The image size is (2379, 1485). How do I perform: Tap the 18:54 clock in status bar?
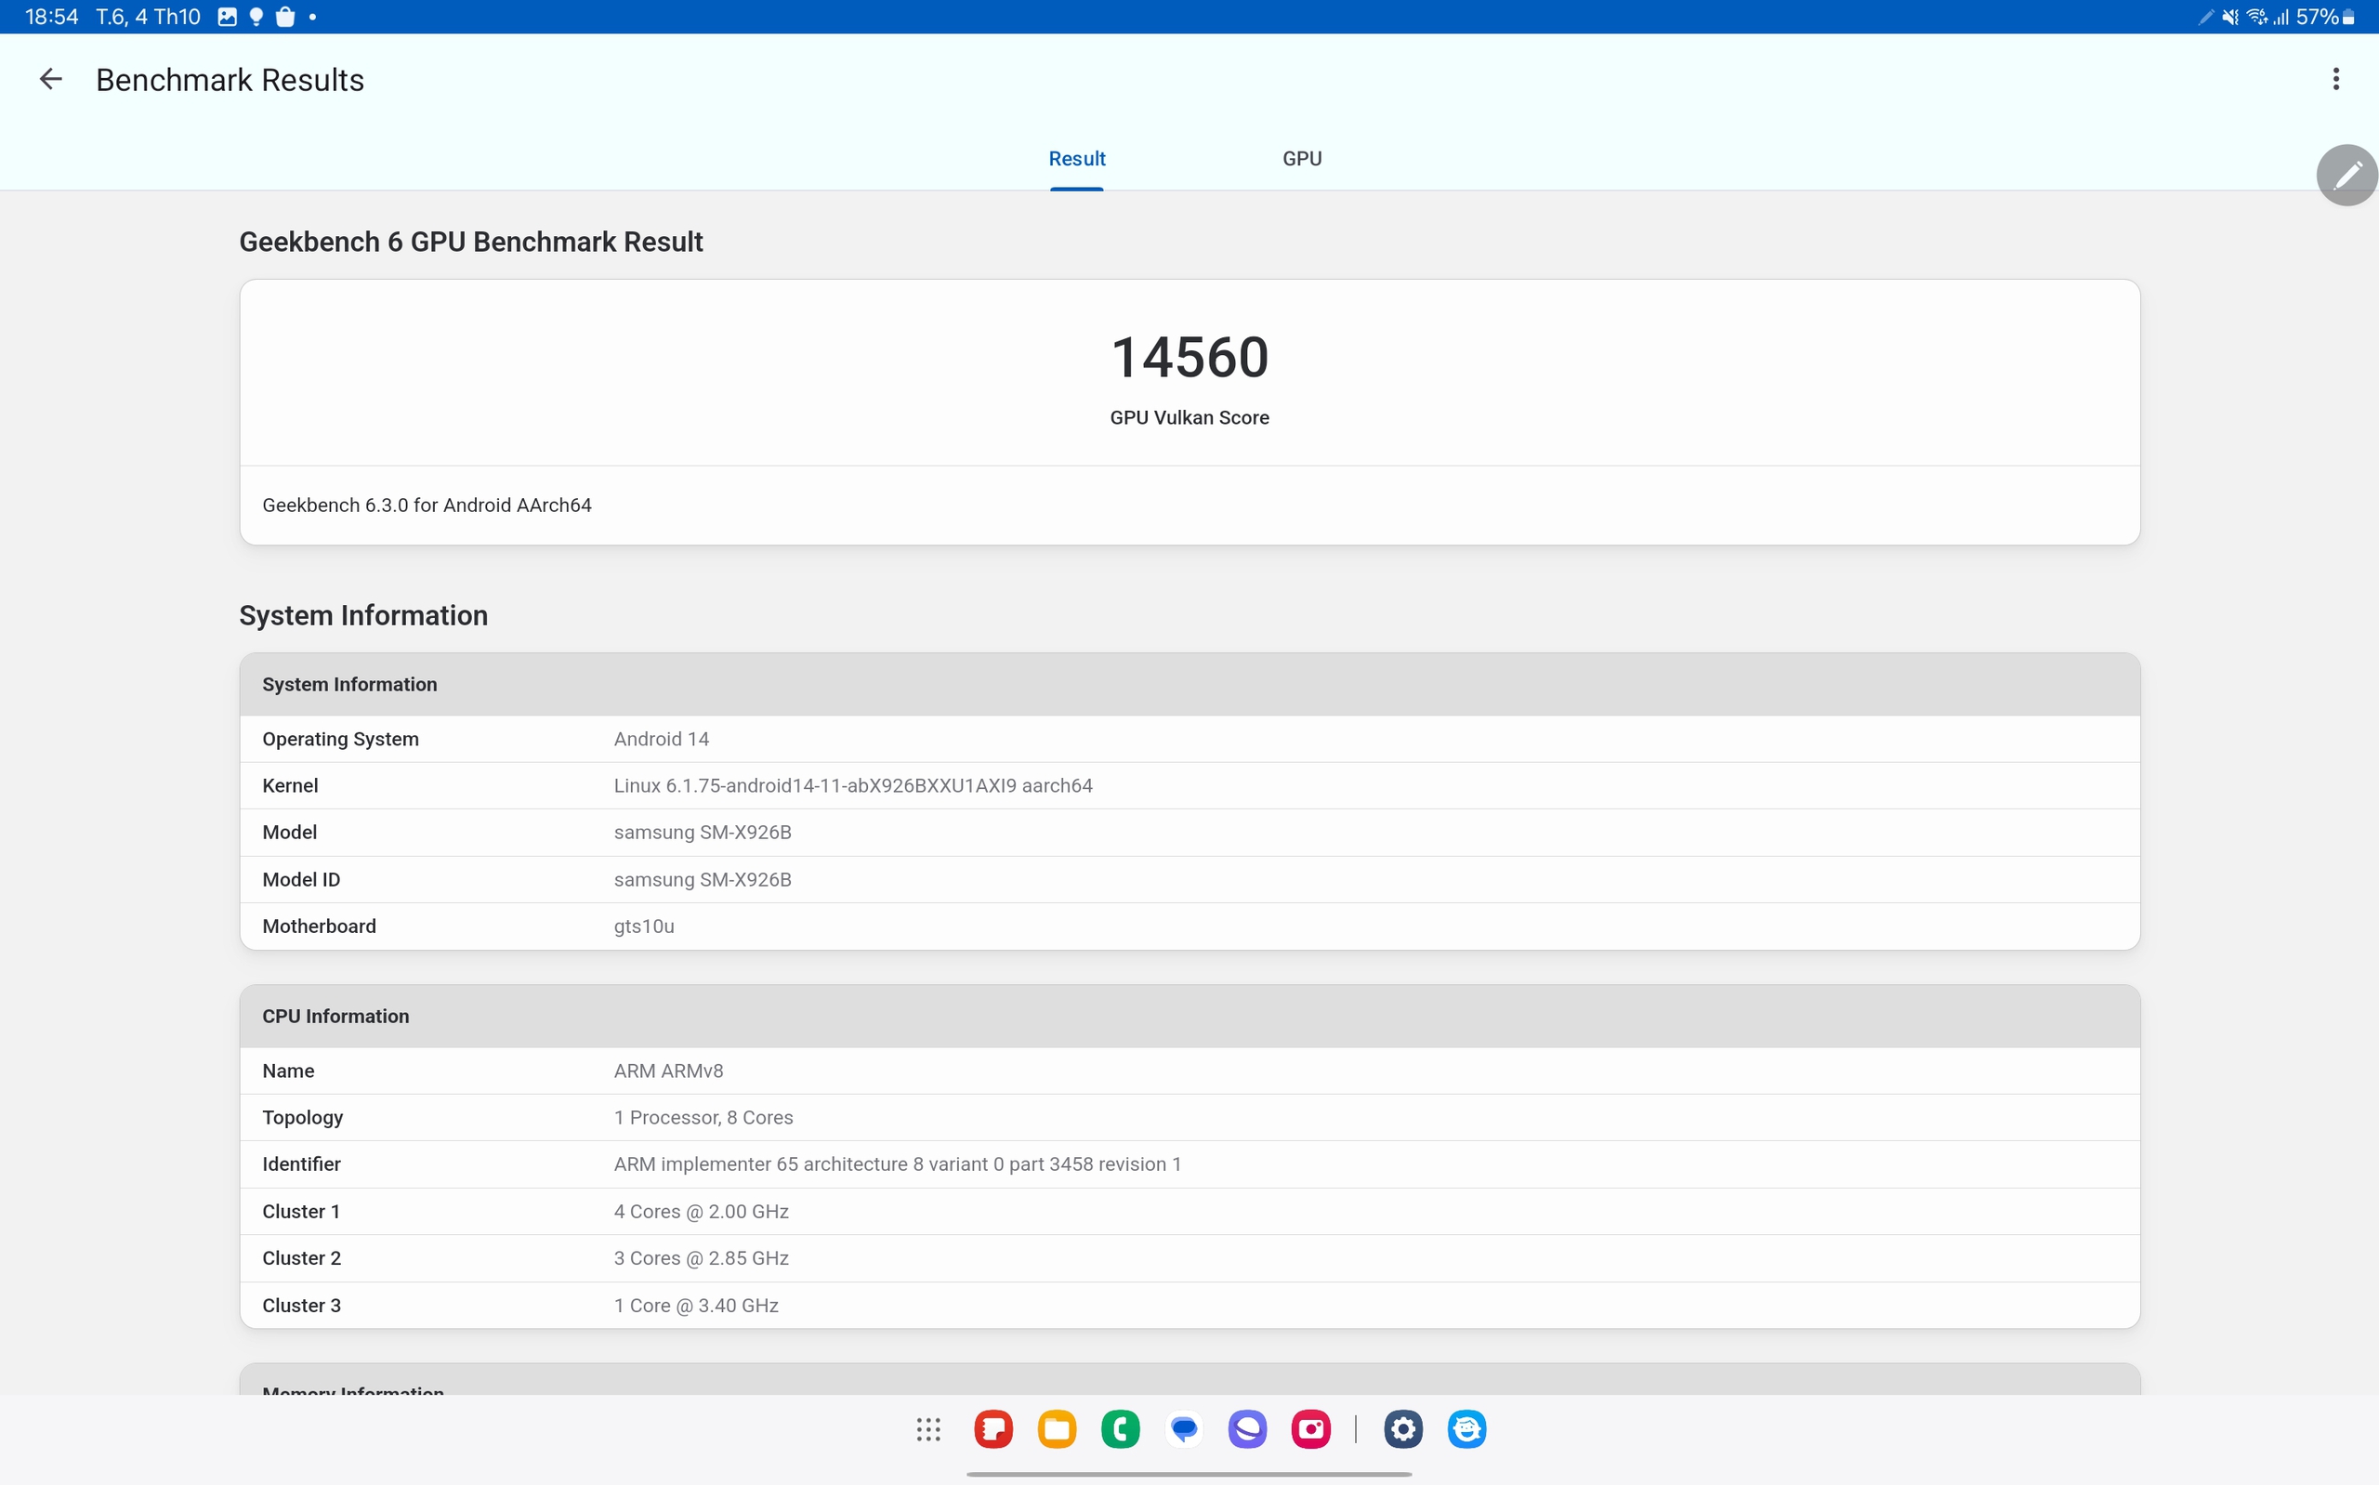51,17
